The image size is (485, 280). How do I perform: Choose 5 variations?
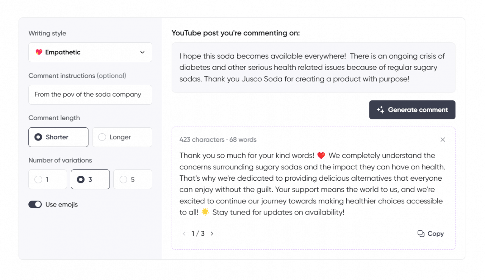(x=133, y=180)
